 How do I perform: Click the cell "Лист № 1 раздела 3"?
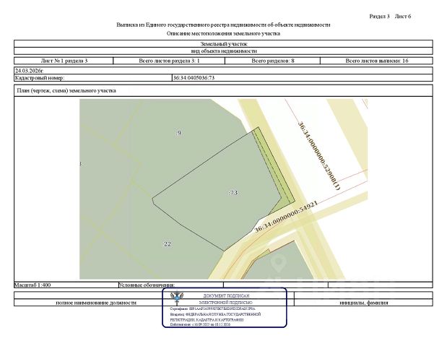(x=64, y=61)
